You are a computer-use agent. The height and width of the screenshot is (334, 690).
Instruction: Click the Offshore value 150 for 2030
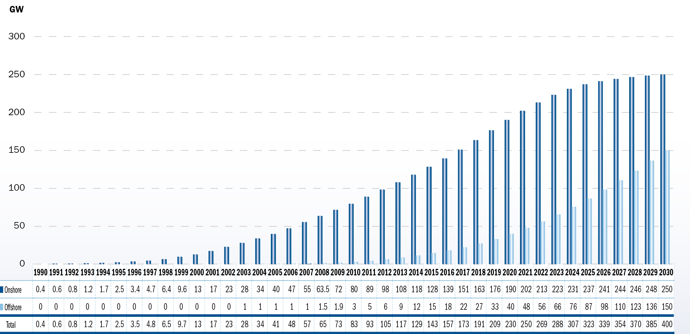coord(667,307)
